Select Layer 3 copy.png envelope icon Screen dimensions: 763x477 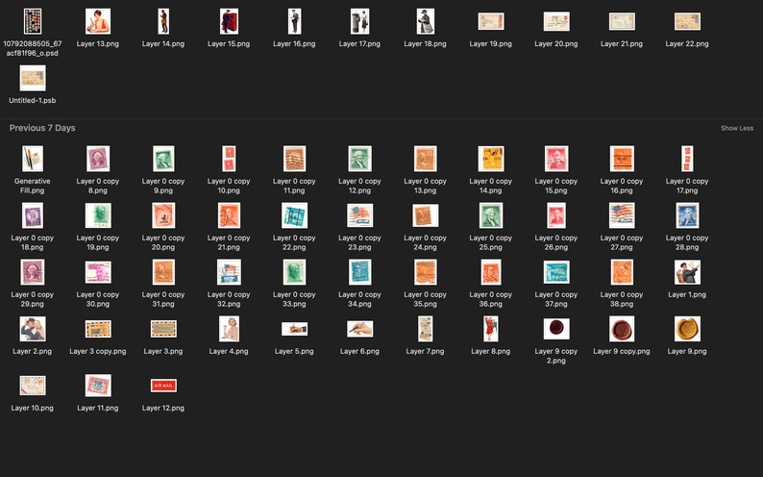(98, 329)
